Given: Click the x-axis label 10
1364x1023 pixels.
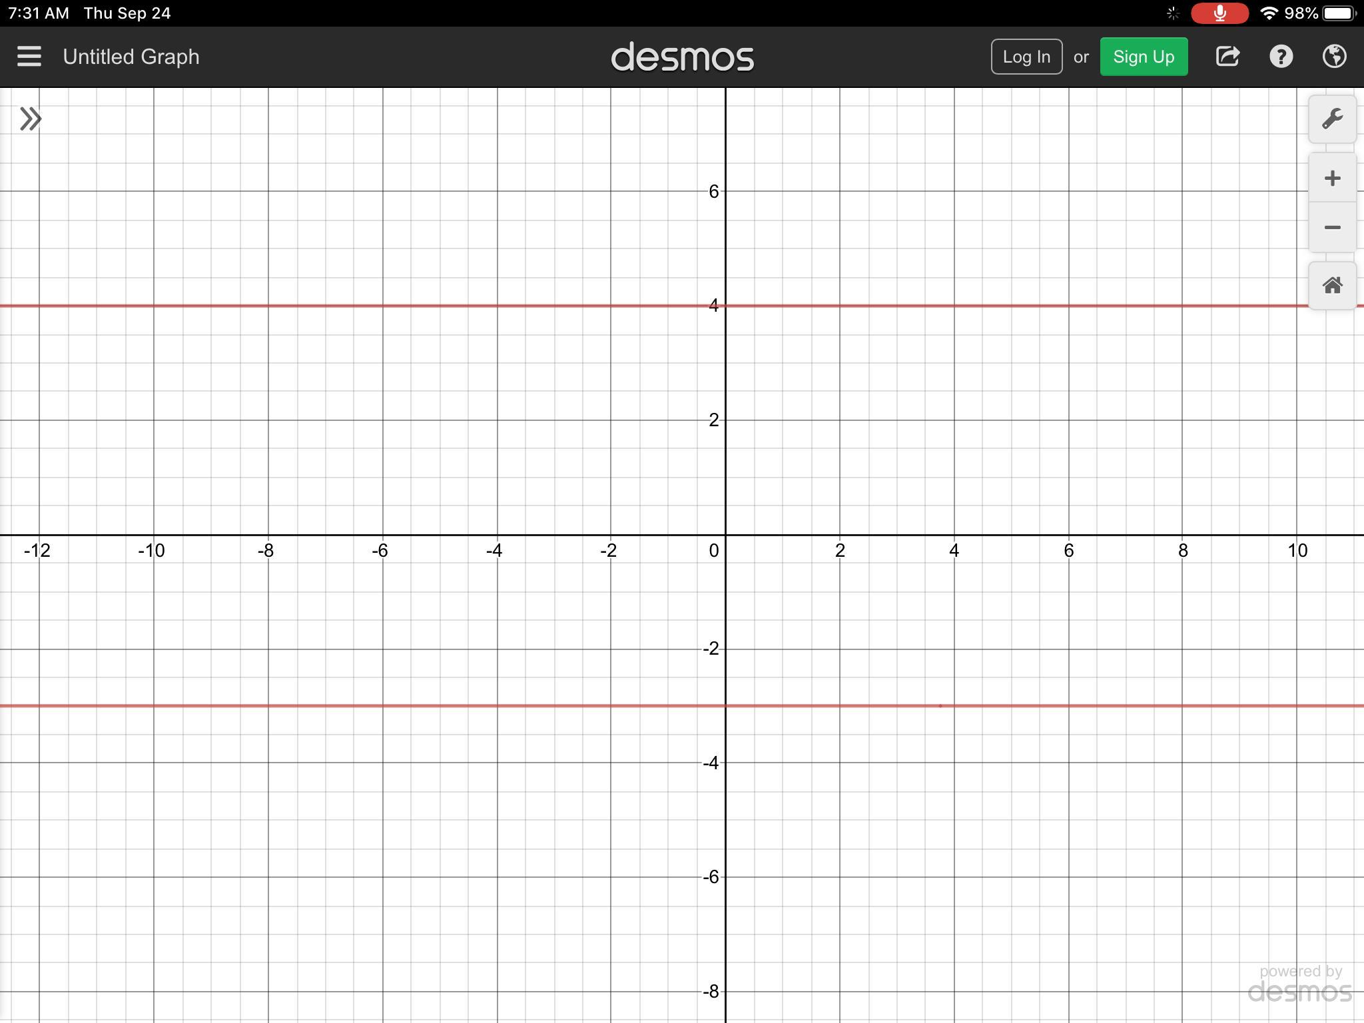Looking at the screenshot, I should 1297,551.
